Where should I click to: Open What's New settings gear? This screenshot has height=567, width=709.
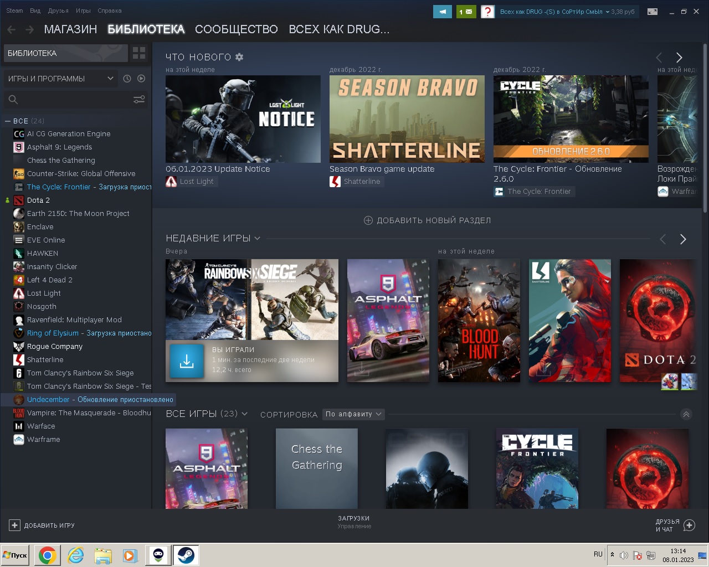tap(239, 57)
